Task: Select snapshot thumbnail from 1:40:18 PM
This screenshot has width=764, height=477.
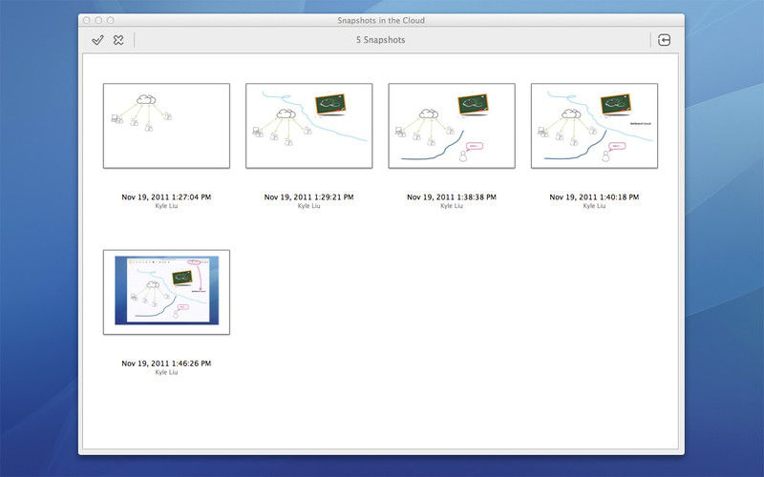Action: click(594, 126)
